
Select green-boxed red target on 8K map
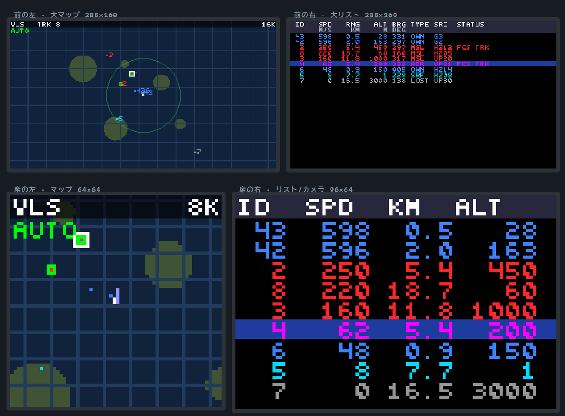click(x=51, y=270)
